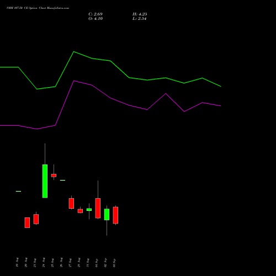The width and height of the screenshot is (276, 276).
Task: Select the red candlestick for 01 Sep
Action: (98, 208)
